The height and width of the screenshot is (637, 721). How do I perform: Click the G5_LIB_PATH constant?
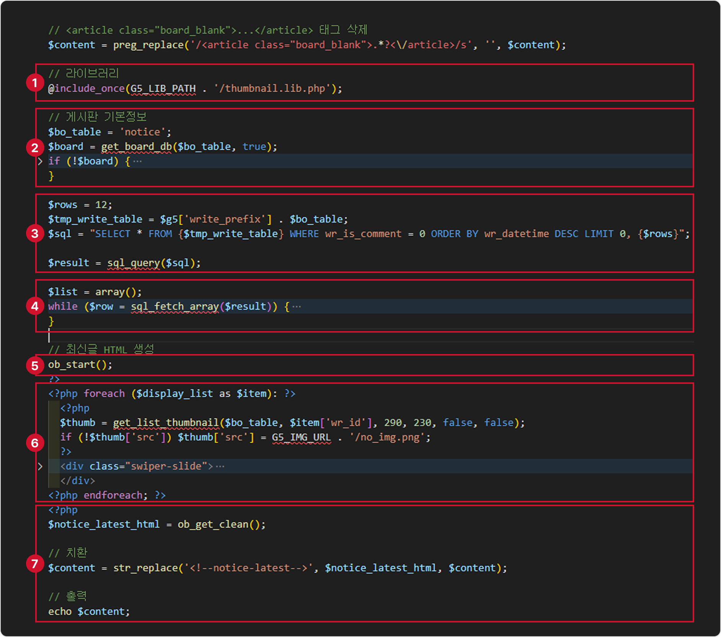[163, 89]
